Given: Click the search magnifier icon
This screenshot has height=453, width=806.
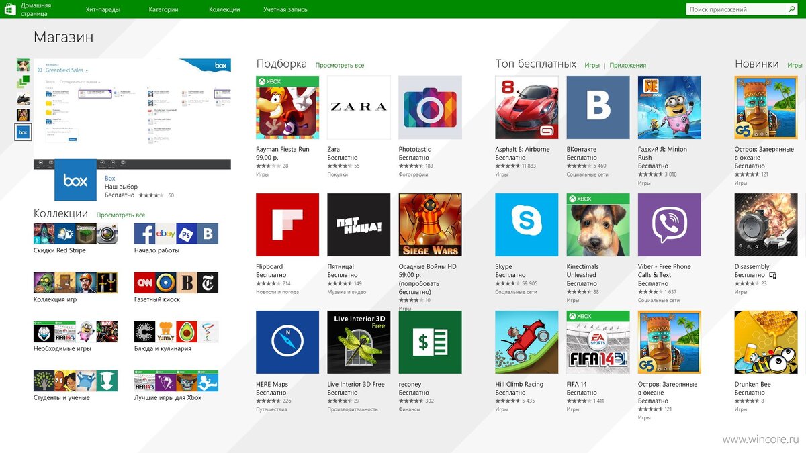Looking at the screenshot, I should click(791, 9).
